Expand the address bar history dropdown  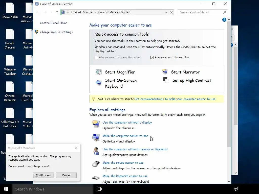166,12
